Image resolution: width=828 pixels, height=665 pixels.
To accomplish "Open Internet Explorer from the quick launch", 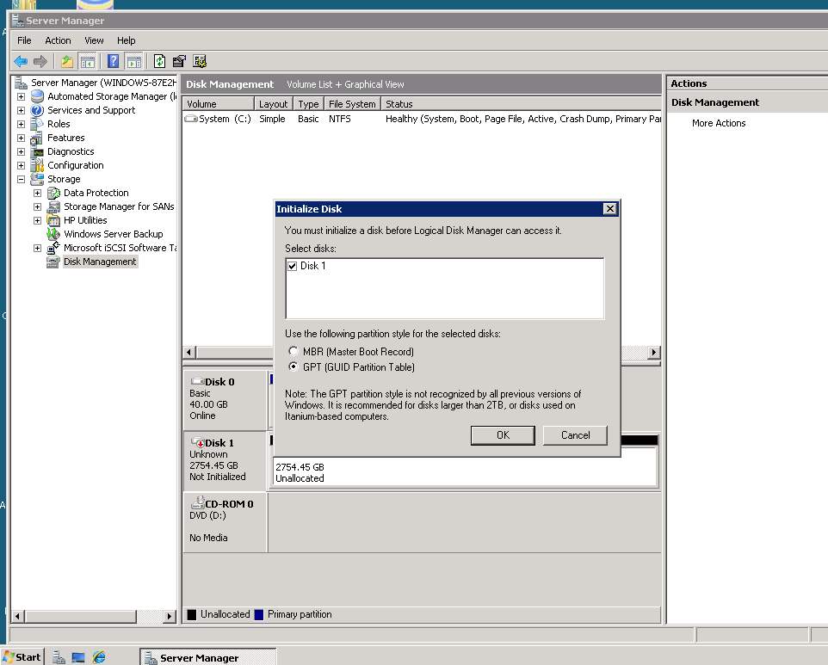I will pyautogui.click(x=99, y=657).
